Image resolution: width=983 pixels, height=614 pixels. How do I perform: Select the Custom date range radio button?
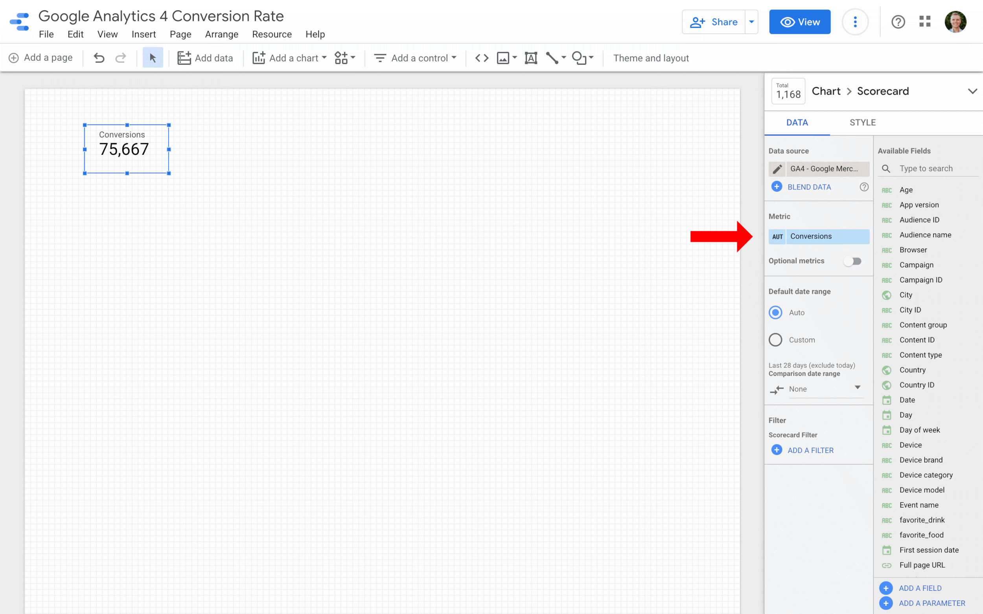775,339
